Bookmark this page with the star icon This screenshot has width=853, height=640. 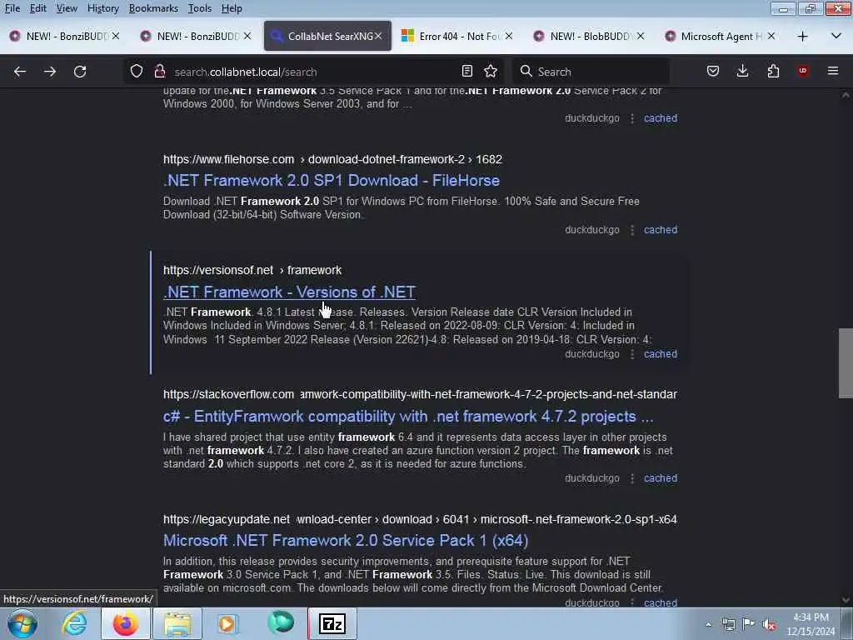click(x=491, y=72)
